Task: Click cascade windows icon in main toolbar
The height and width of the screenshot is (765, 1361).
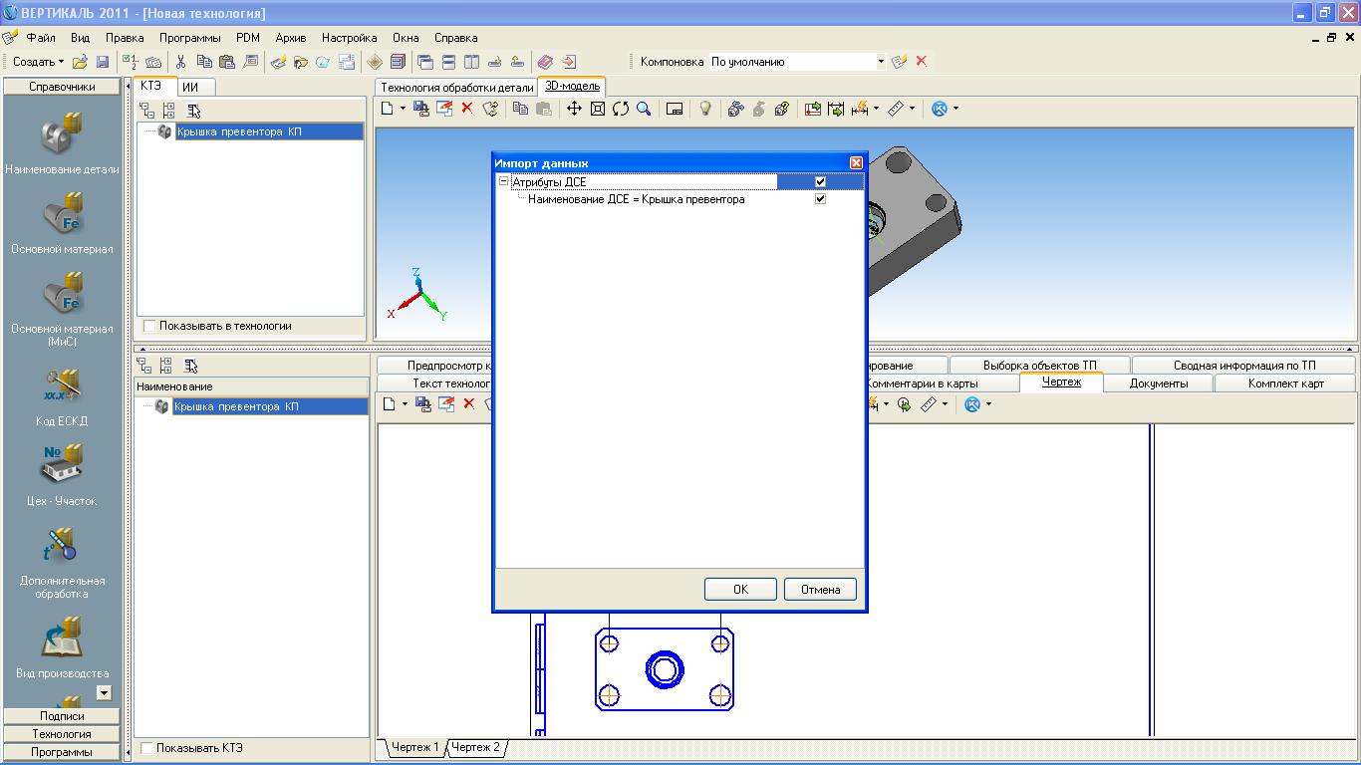Action: 425,62
